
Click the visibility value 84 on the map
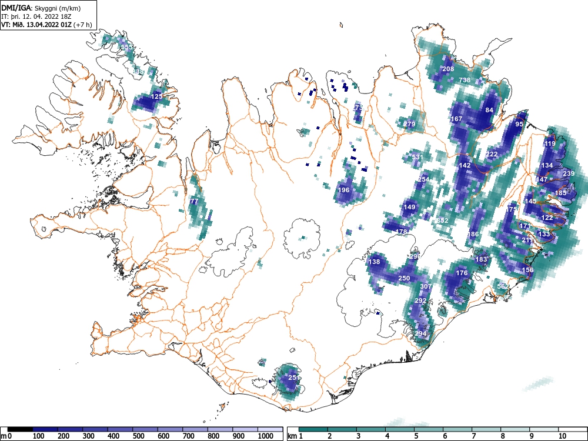pyautogui.click(x=489, y=110)
